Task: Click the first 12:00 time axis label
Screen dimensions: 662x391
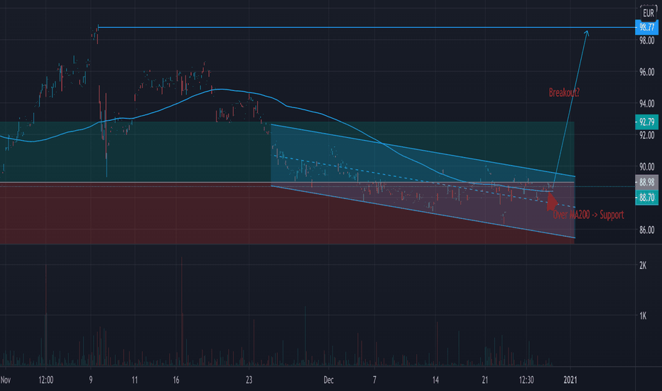Action: click(46, 380)
